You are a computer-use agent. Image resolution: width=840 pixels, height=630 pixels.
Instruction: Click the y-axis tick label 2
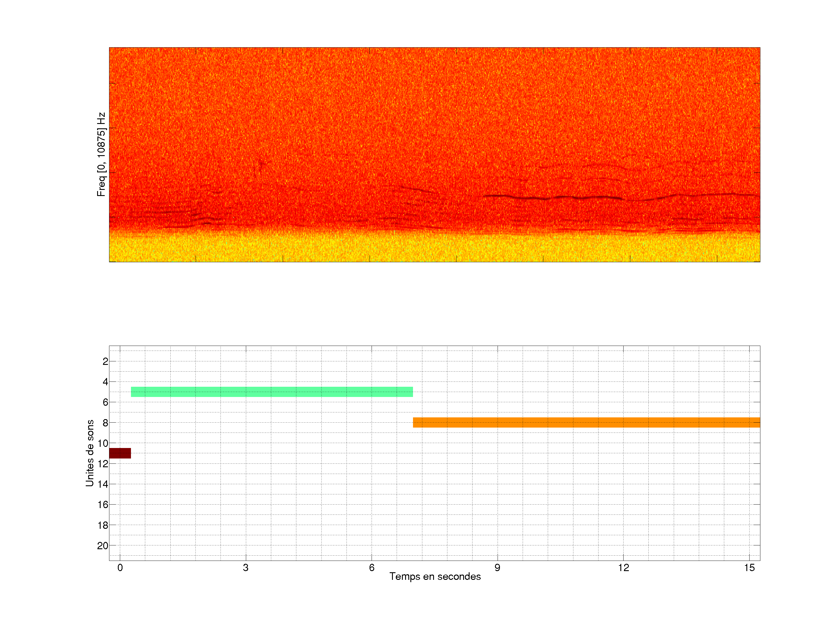pos(105,361)
